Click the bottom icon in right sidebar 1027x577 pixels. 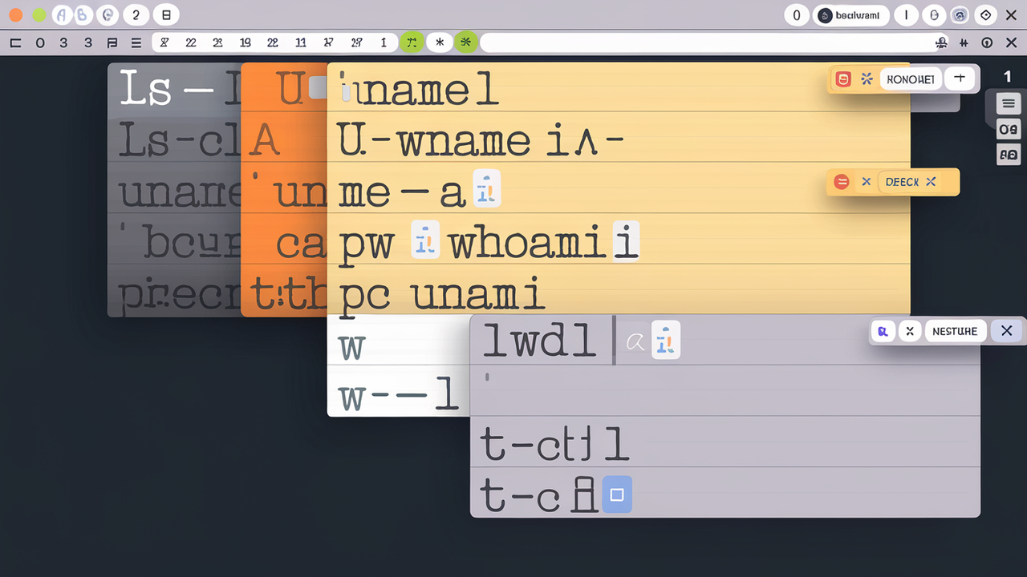[x=1008, y=155]
